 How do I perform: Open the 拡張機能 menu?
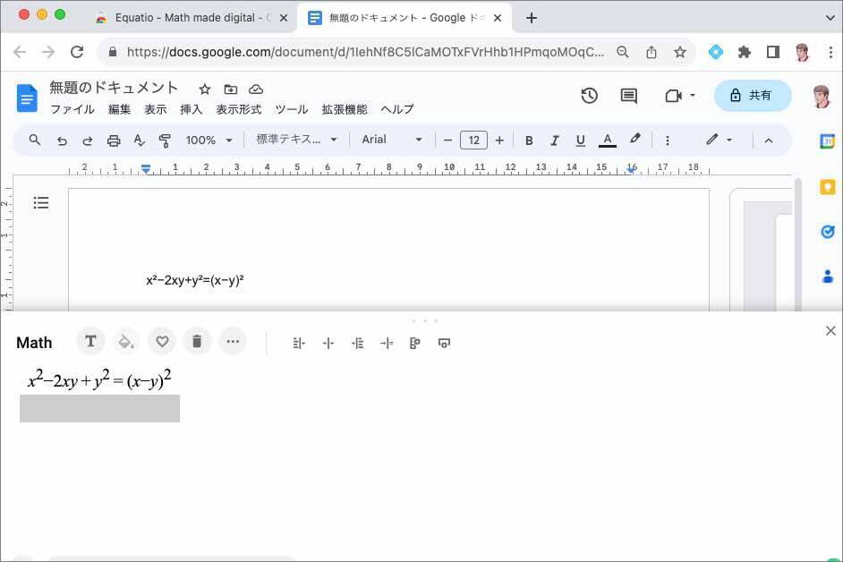click(x=344, y=109)
